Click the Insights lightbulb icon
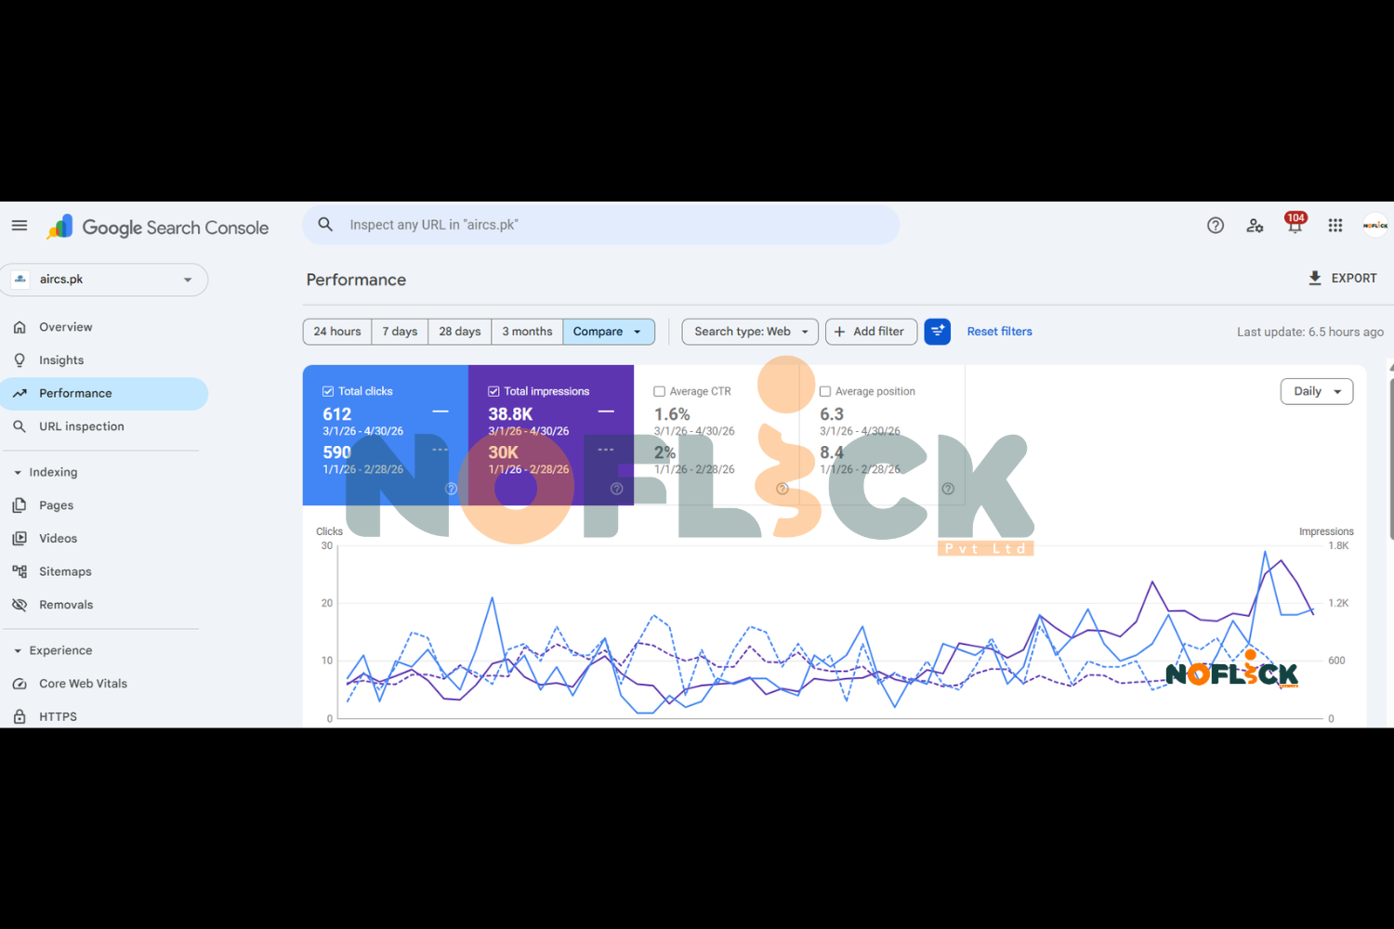This screenshot has width=1394, height=929. [x=20, y=360]
